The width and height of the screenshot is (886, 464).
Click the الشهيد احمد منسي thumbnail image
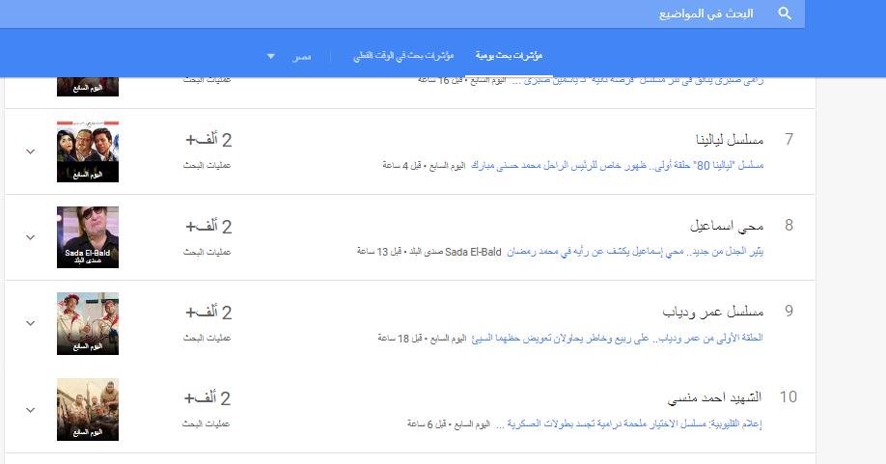point(88,409)
